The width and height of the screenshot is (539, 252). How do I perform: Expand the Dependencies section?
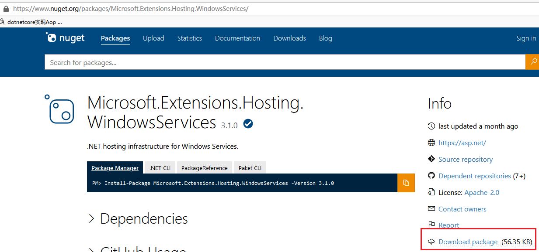point(139,218)
